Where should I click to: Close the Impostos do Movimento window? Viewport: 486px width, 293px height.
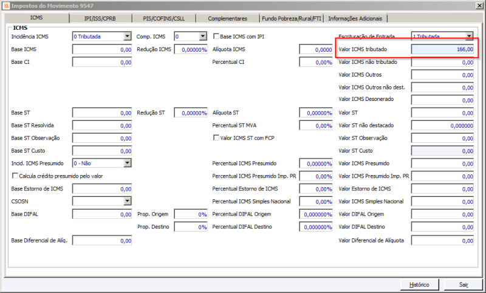click(479, 5)
